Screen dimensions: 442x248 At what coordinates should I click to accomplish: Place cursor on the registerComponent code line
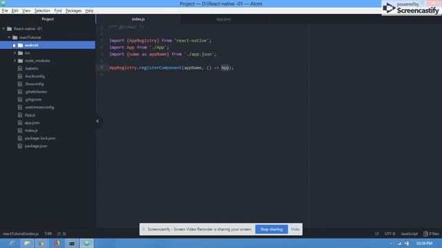pyautogui.click(x=171, y=68)
